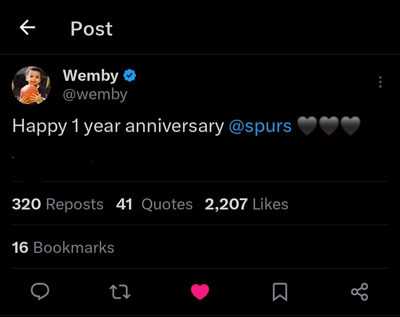Unlike the post via pink heart
Image resolution: width=400 pixels, height=317 pixels.
200,292
